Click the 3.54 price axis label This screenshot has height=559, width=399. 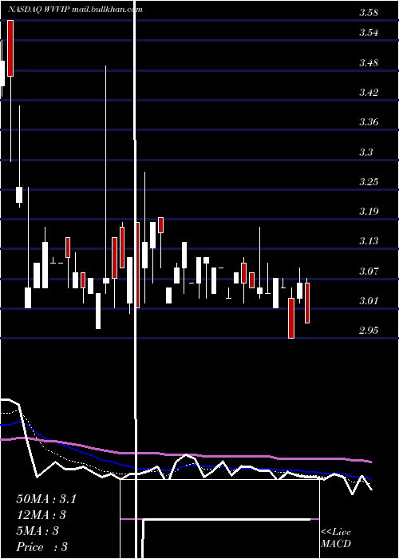click(x=369, y=34)
